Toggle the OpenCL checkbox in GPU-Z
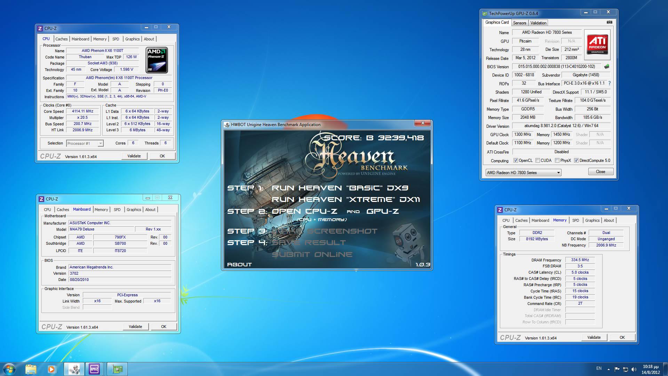The image size is (668, 376). 516,160
